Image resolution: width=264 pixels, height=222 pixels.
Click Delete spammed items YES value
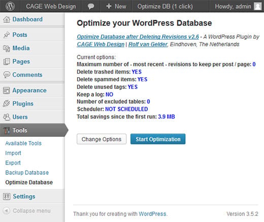coord(142,79)
